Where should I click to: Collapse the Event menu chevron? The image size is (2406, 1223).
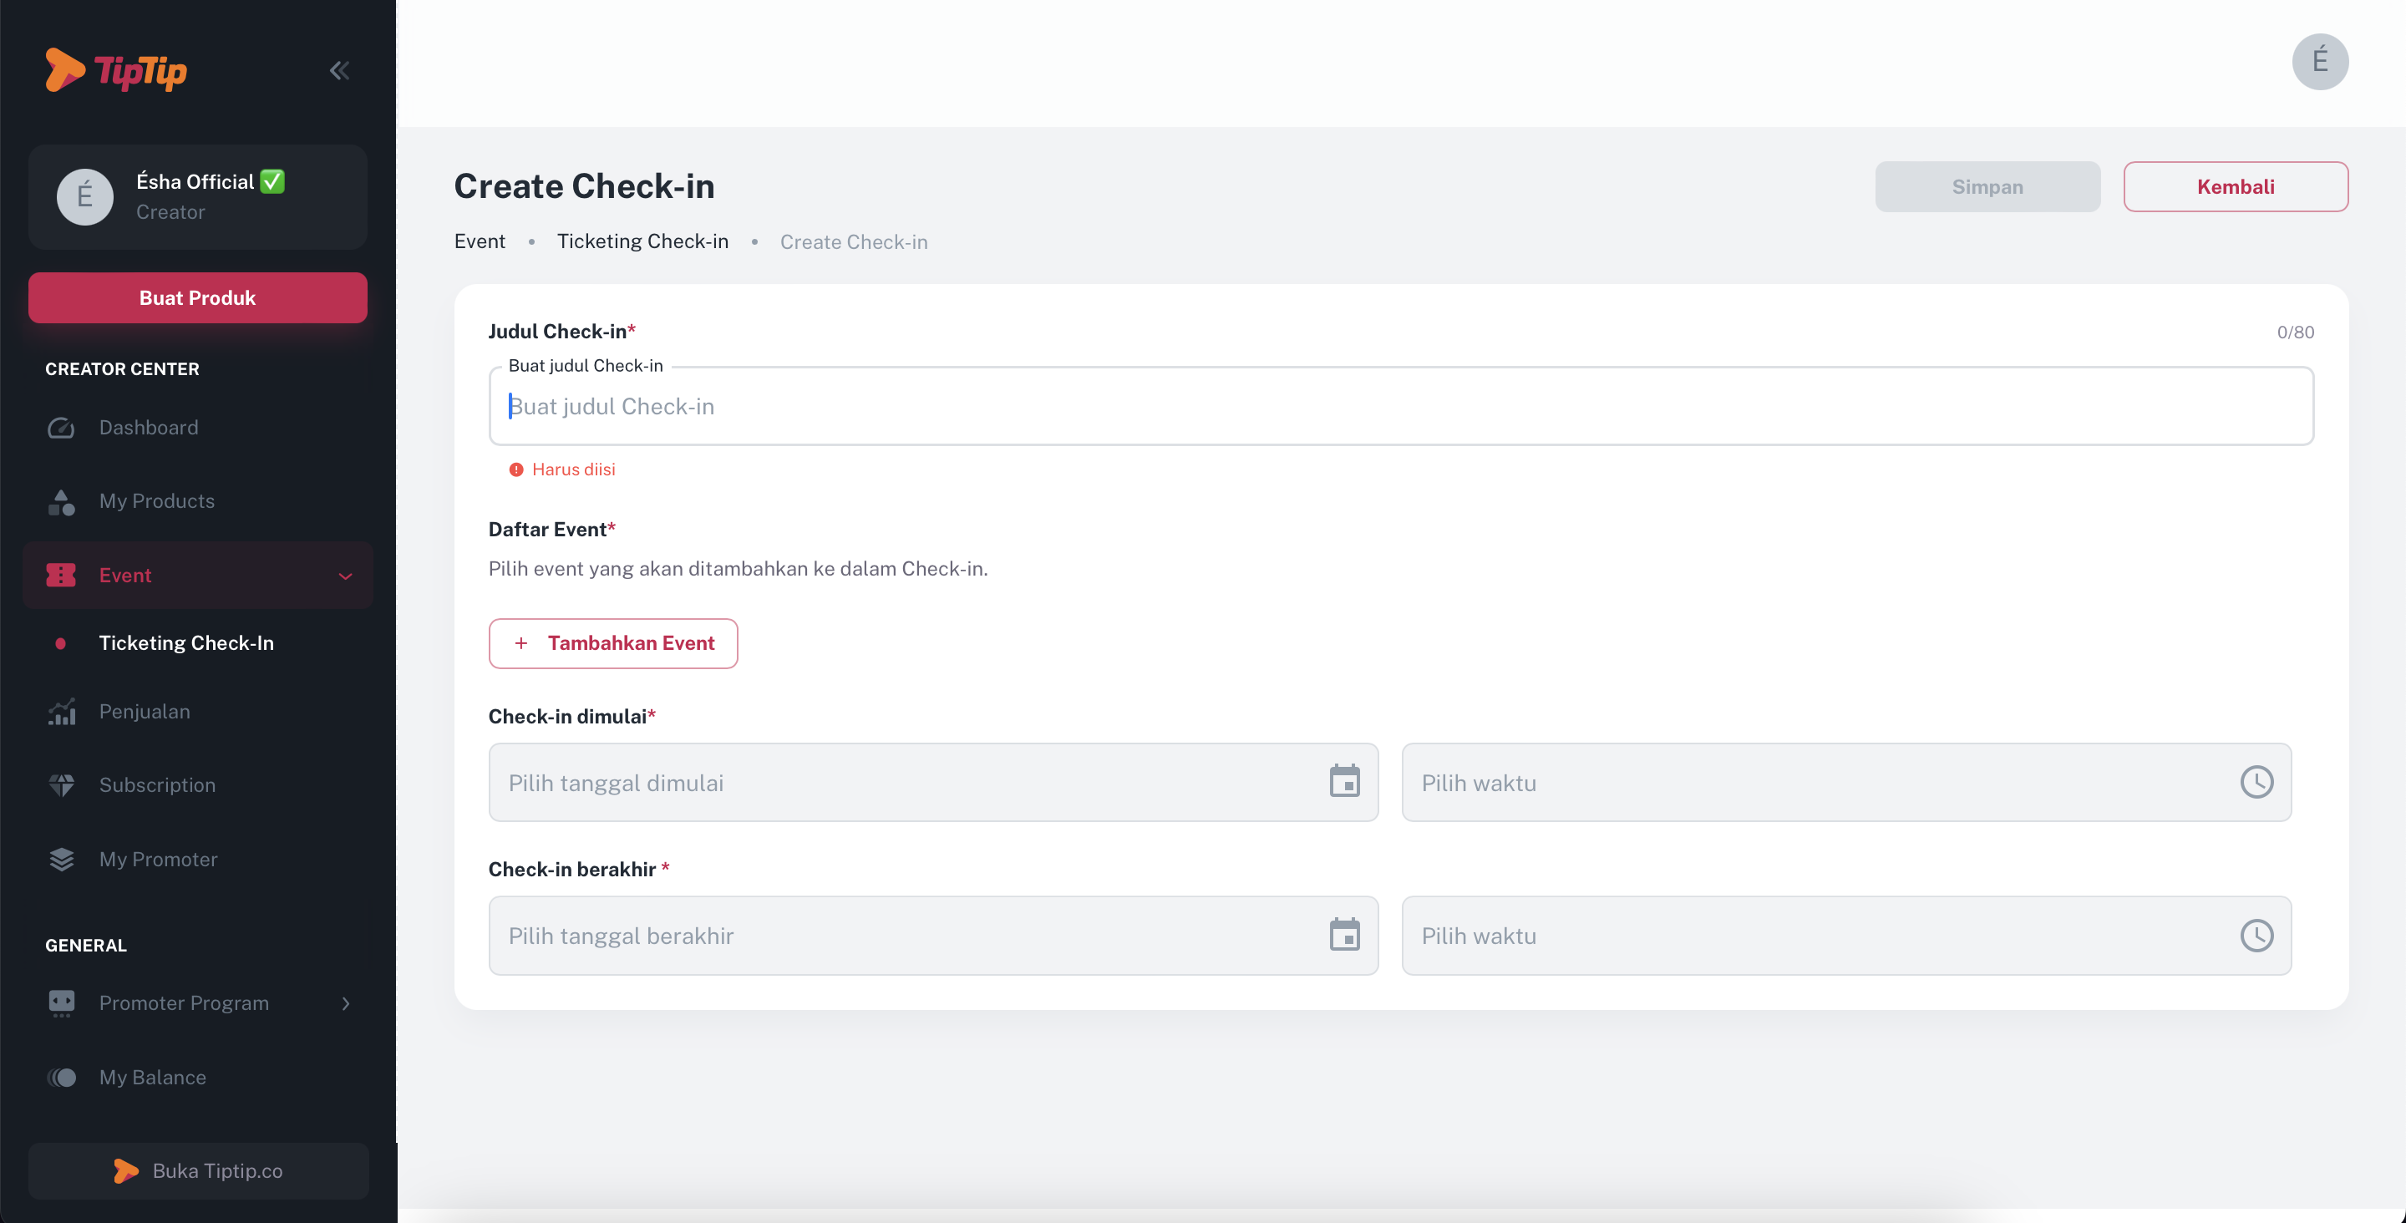[346, 576]
